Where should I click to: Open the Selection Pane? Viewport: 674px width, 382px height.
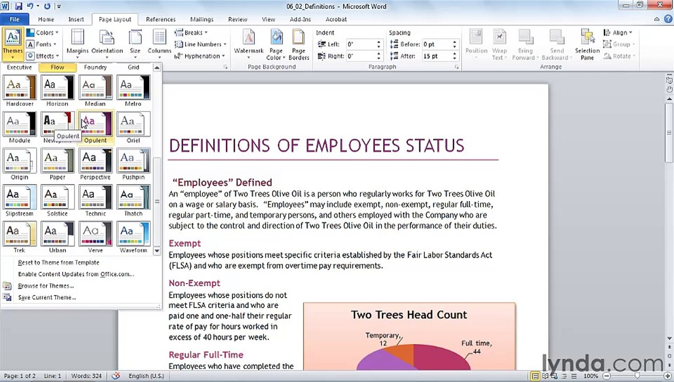[587, 45]
